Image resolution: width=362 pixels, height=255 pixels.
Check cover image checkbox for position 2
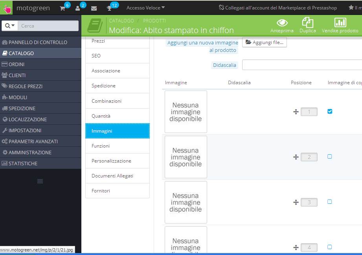click(x=330, y=157)
